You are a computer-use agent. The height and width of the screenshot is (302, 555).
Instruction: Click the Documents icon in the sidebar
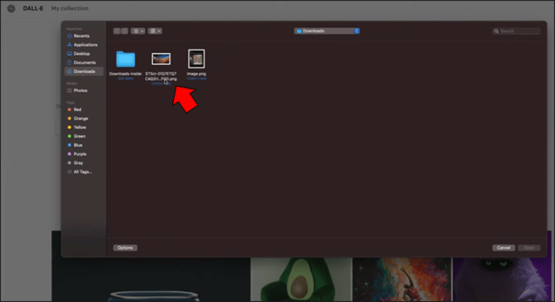click(x=69, y=62)
